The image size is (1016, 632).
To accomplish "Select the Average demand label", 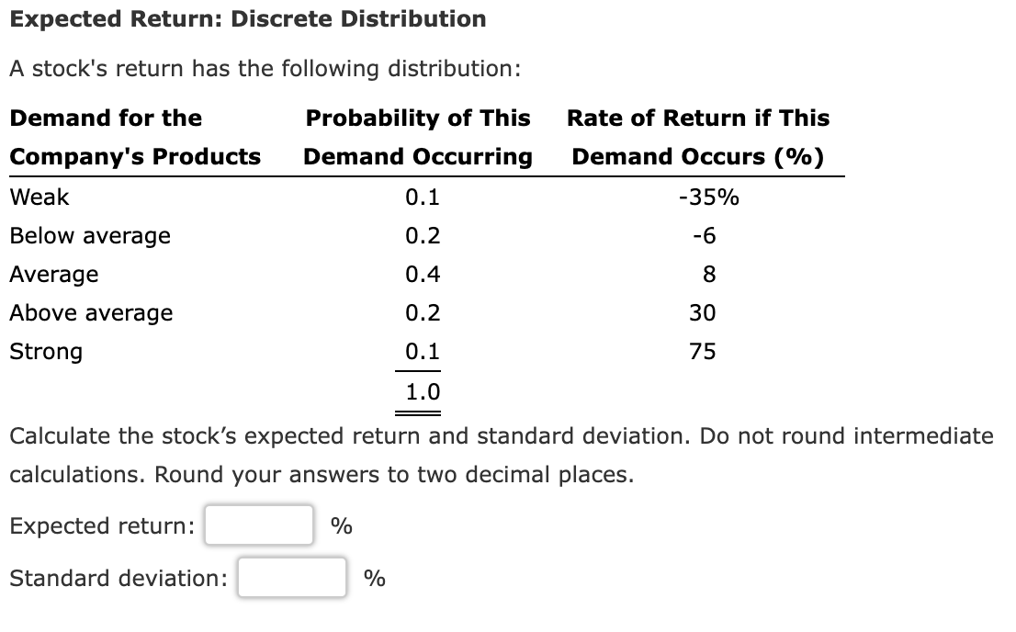I will [53, 274].
